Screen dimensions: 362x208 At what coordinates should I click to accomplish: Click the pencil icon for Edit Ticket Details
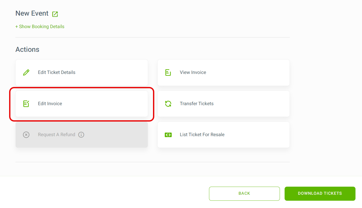point(26,72)
